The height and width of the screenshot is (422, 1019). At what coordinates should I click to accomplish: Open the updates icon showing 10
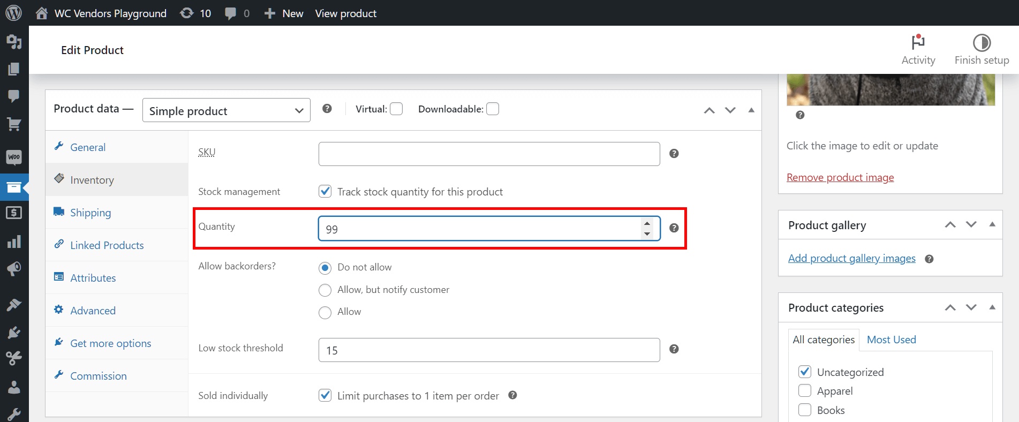click(x=187, y=13)
